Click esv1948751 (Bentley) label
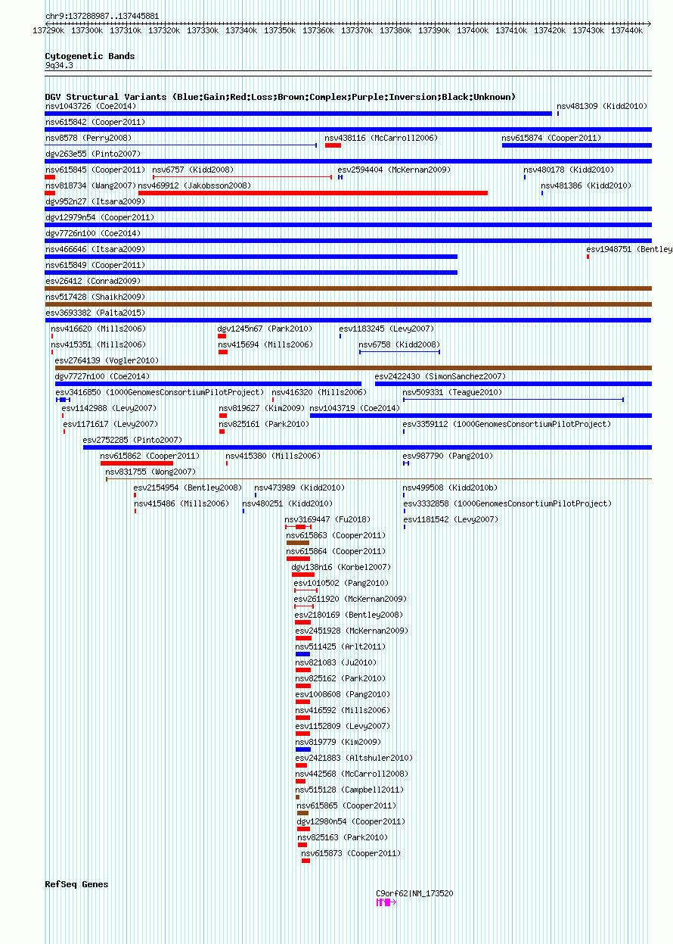Screen dimensions: 673x944 tap(629, 250)
